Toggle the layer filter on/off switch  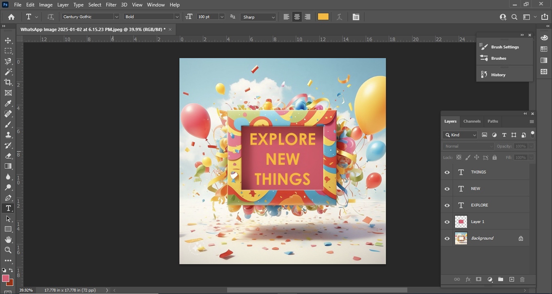[x=533, y=134]
